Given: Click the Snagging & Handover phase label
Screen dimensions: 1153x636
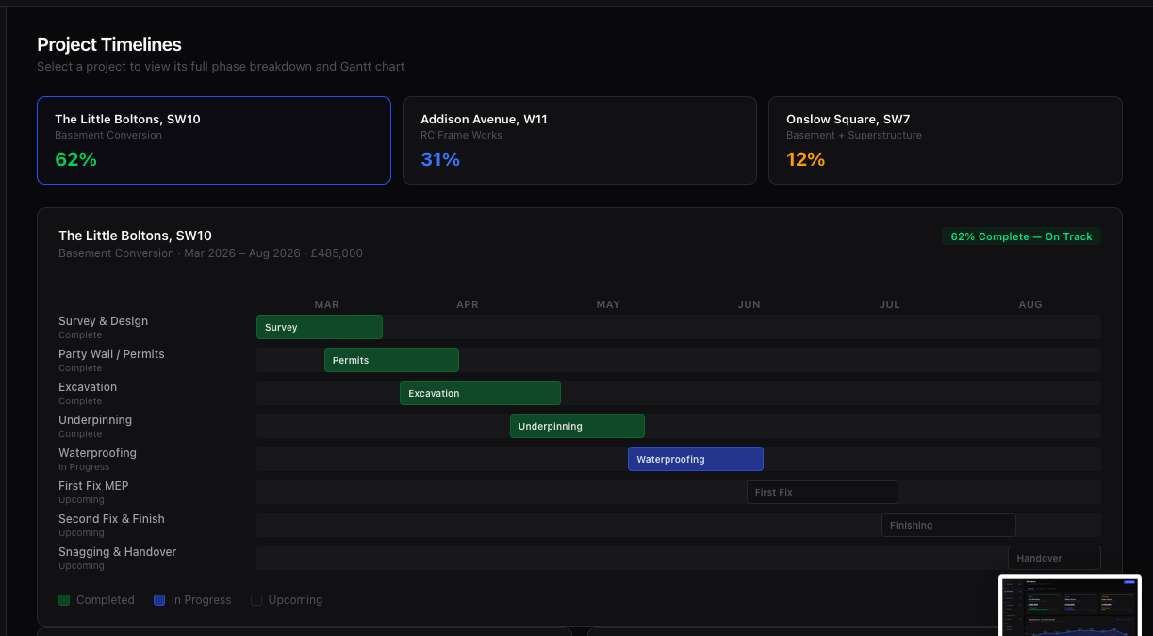Looking at the screenshot, I should click(117, 552).
